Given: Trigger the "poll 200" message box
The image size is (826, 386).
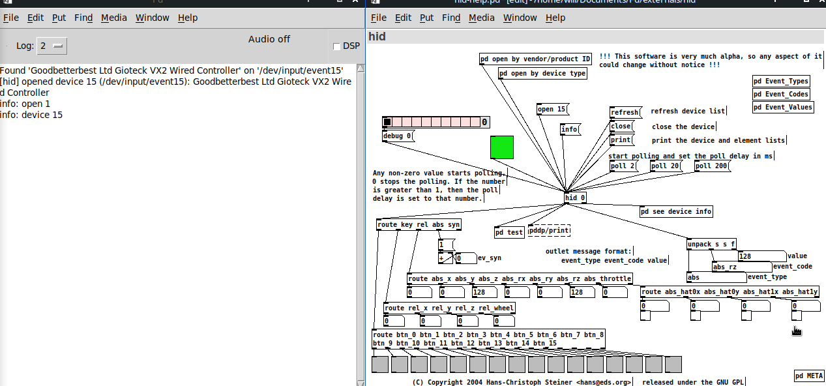Looking at the screenshot, I should (x=711, y=166).
